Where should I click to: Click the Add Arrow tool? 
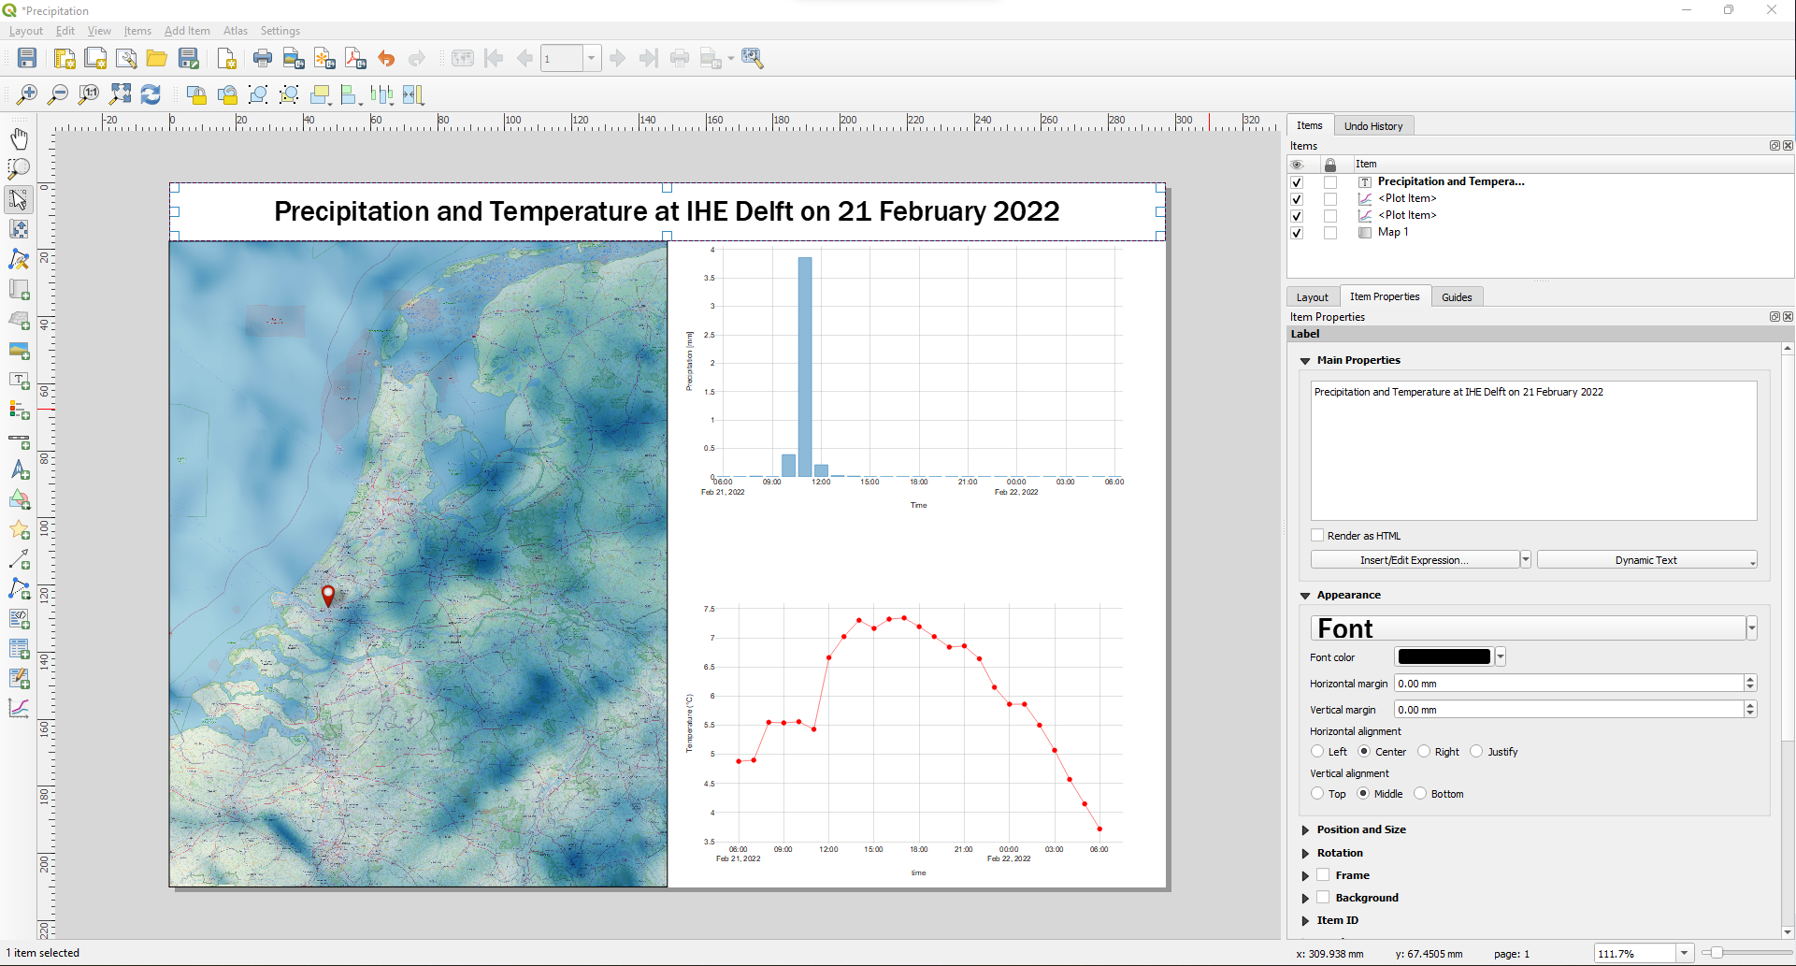click(19, 559)
